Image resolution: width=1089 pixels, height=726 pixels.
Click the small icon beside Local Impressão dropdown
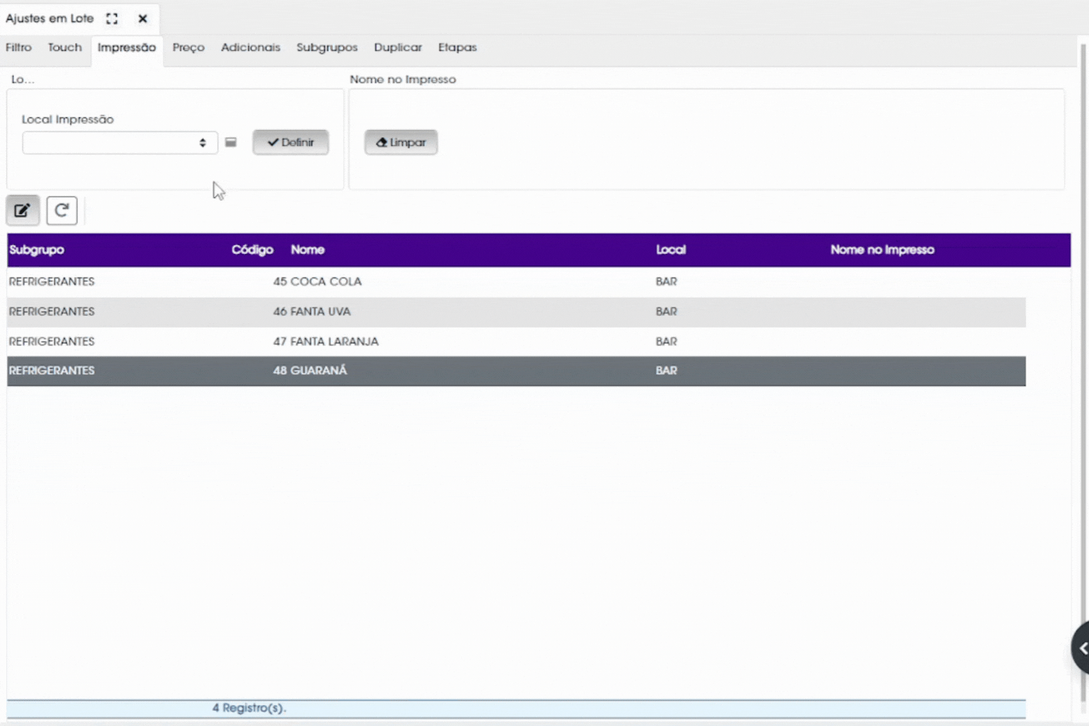[x=231, y=142]
